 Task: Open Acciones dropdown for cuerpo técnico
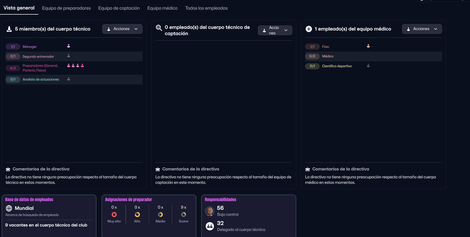click(122, 29)
